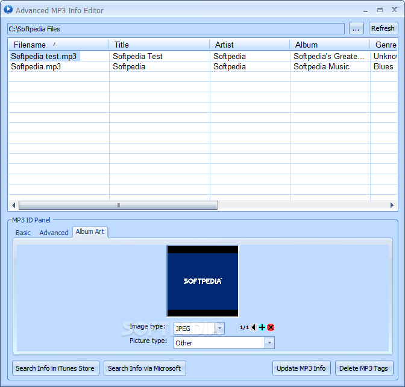The width and height of the screenshot is (405, 387).
Task: Maximize the Advanced MP3 Info Editor window
Action: (380, 10)
